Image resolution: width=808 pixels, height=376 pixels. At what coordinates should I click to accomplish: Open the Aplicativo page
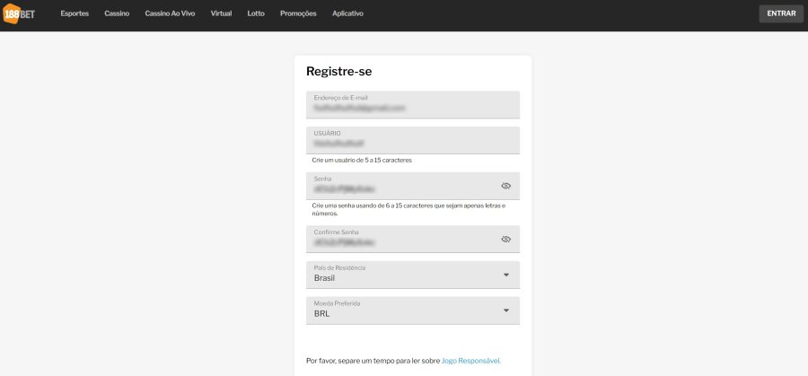[348, 14]
